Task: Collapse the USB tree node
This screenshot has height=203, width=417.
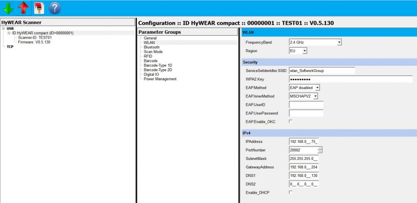Action: [3, 28]
